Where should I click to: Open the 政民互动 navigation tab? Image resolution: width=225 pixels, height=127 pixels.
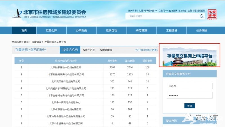pos(111,30)
